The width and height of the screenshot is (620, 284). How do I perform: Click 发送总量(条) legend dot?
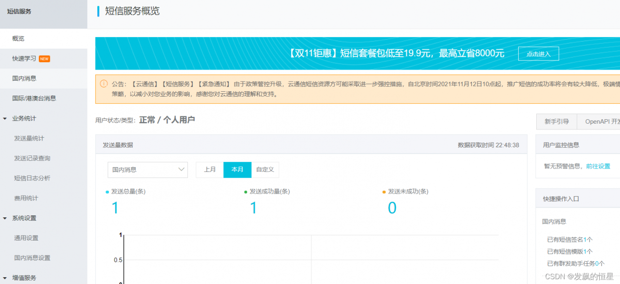point(107,192)
